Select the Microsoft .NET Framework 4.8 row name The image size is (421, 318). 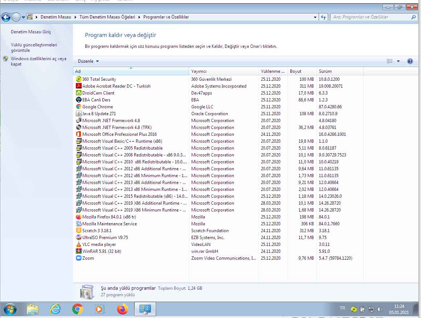[111, 121]
